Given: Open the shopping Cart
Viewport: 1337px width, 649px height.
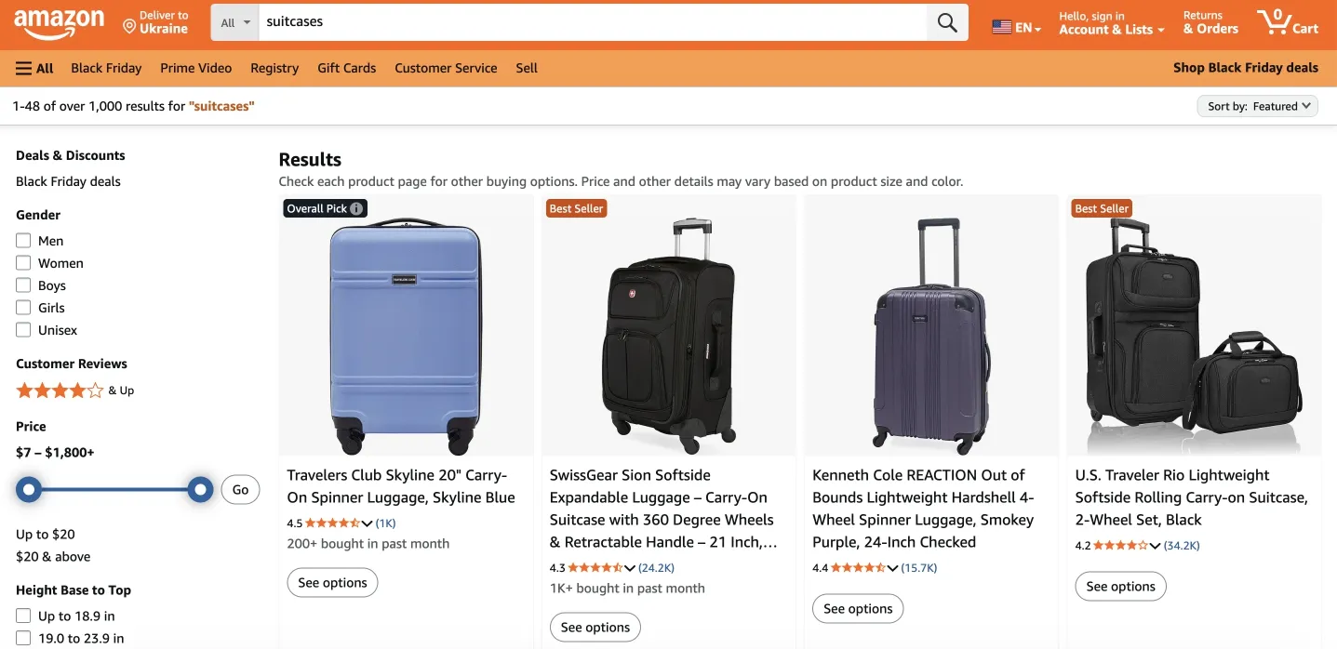Looking at the screenshot, I should [x=1288, y=22].
